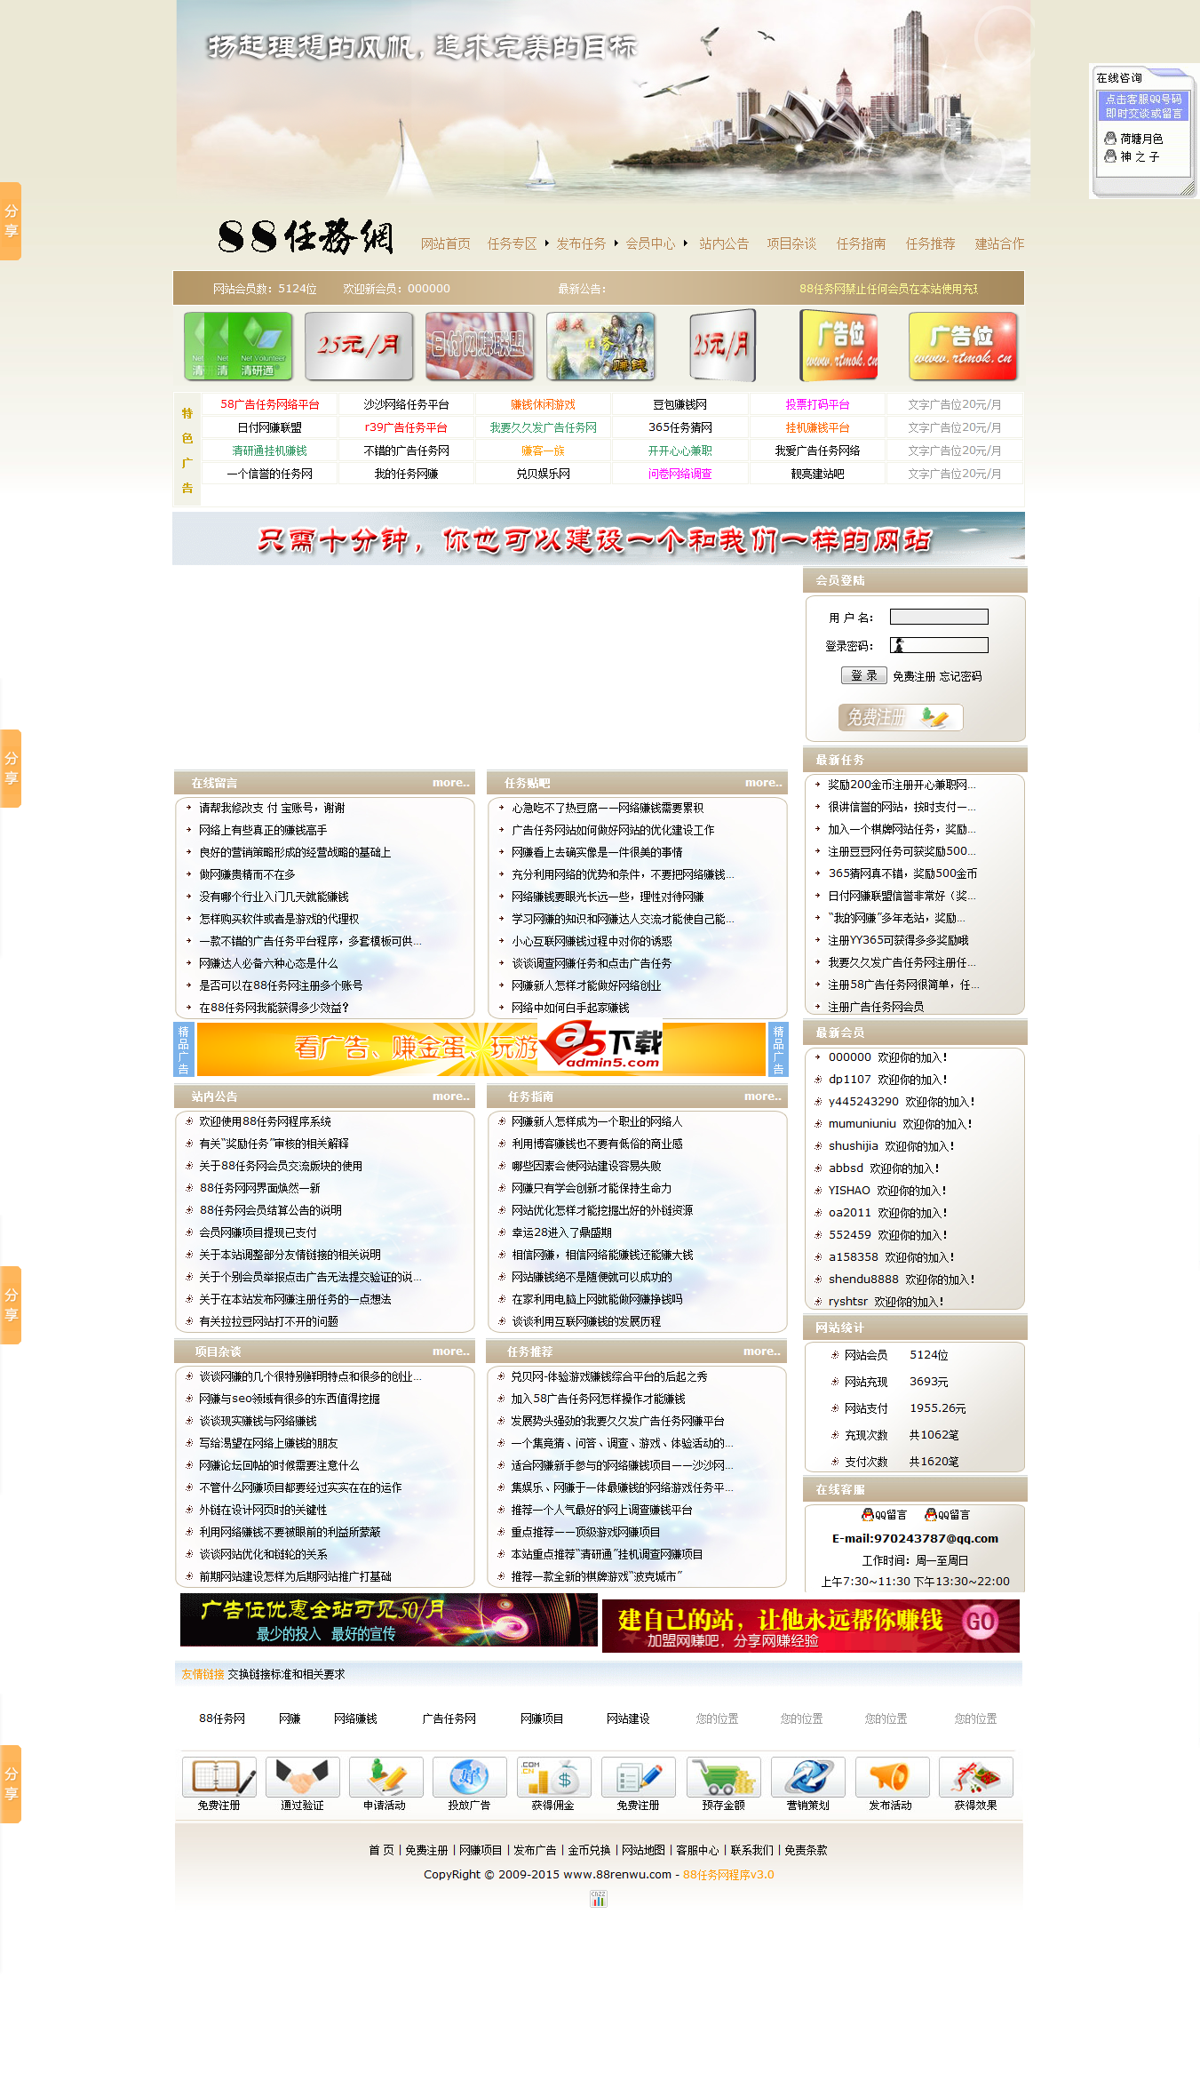Viewport: 1200px width, 2089px height.
Task: Click the CNZZ statistics icon in the footer
Action: [x=599, y=1899]
